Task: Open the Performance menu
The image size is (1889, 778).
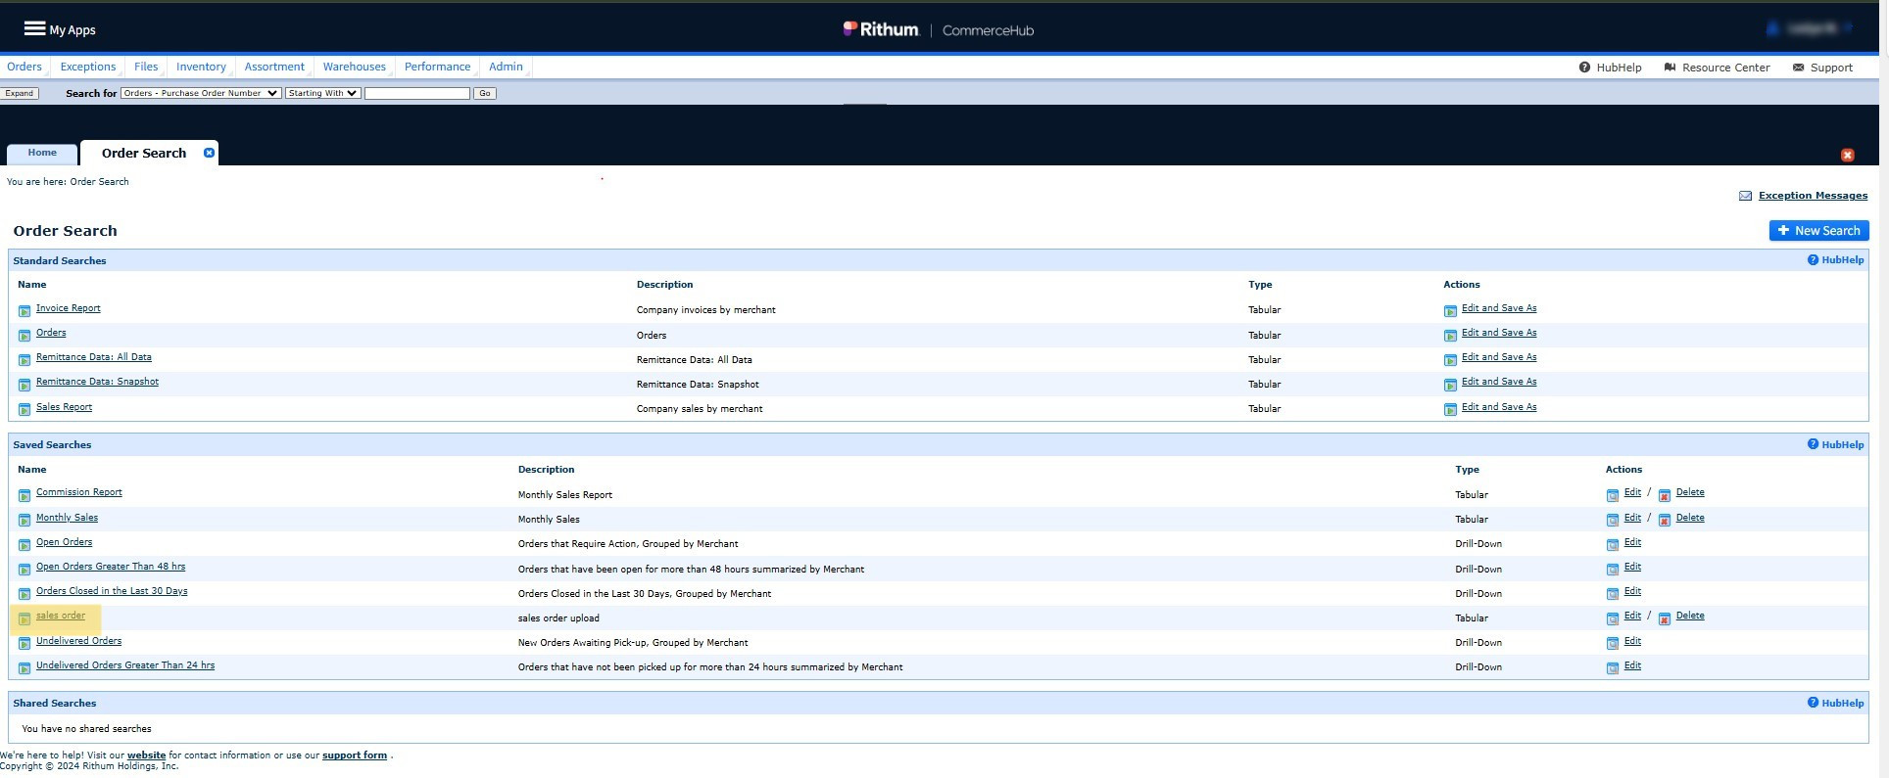Action: 437,67
